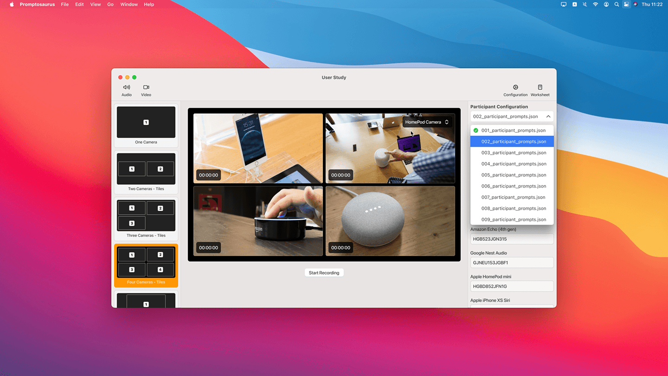The width and height of the screenshot is (668, 376).
Task: Open macOS Control Center in menu bar
Action: (627, 4)
